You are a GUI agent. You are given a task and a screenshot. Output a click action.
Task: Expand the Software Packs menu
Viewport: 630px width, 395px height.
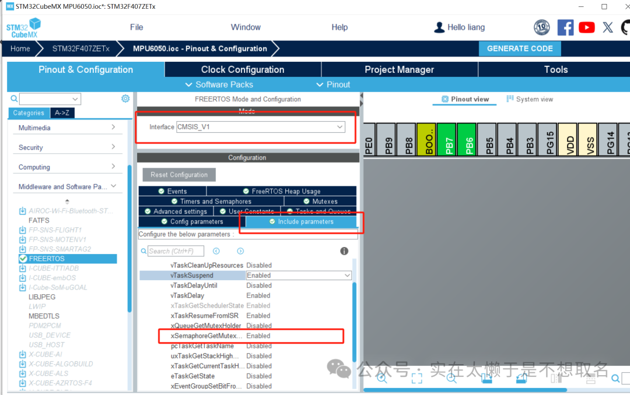point(219,84)
